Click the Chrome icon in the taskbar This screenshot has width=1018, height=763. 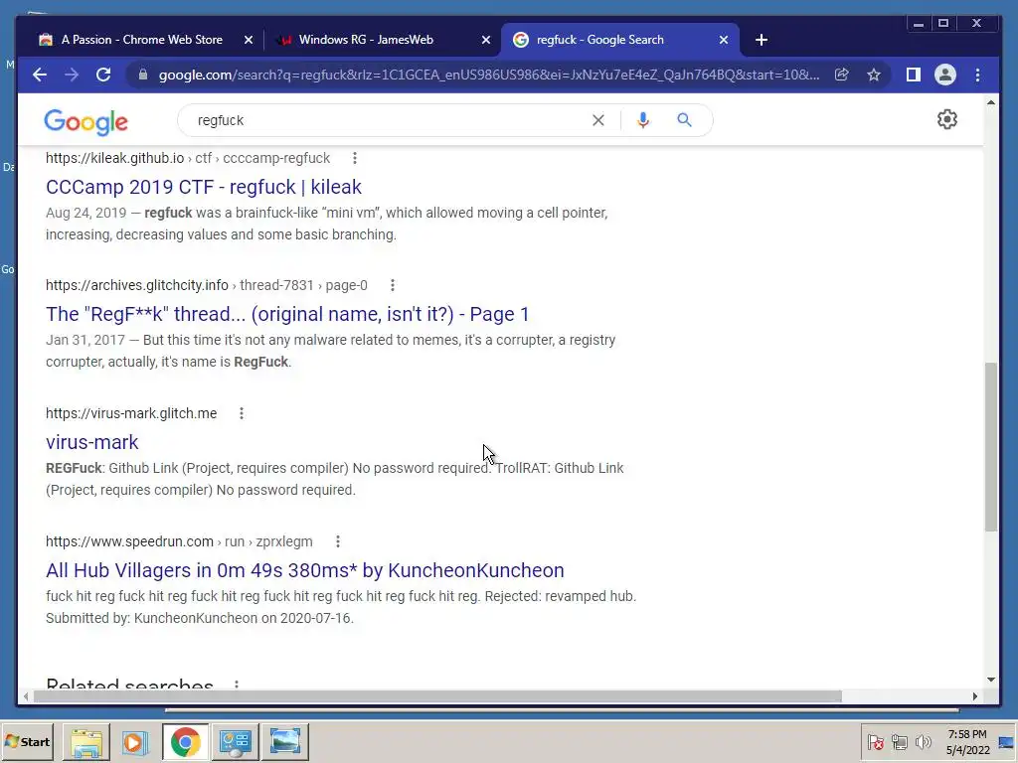point(186,741)
